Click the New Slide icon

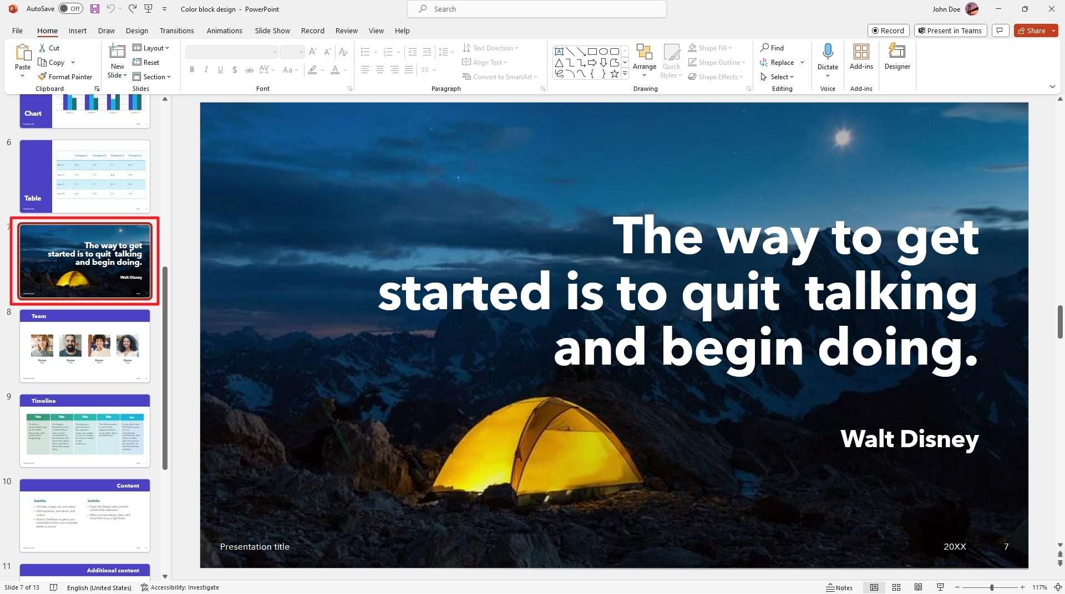117,52
